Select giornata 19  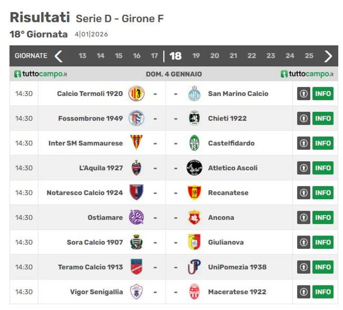point(196,56)
